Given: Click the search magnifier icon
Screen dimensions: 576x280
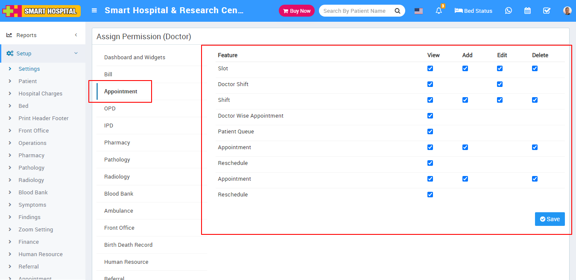Looking at the screenshot, I should click(x=398, y=11).
